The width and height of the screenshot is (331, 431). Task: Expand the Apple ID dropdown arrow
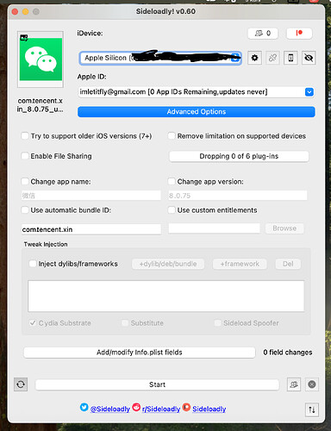click(x=309, y=92)
